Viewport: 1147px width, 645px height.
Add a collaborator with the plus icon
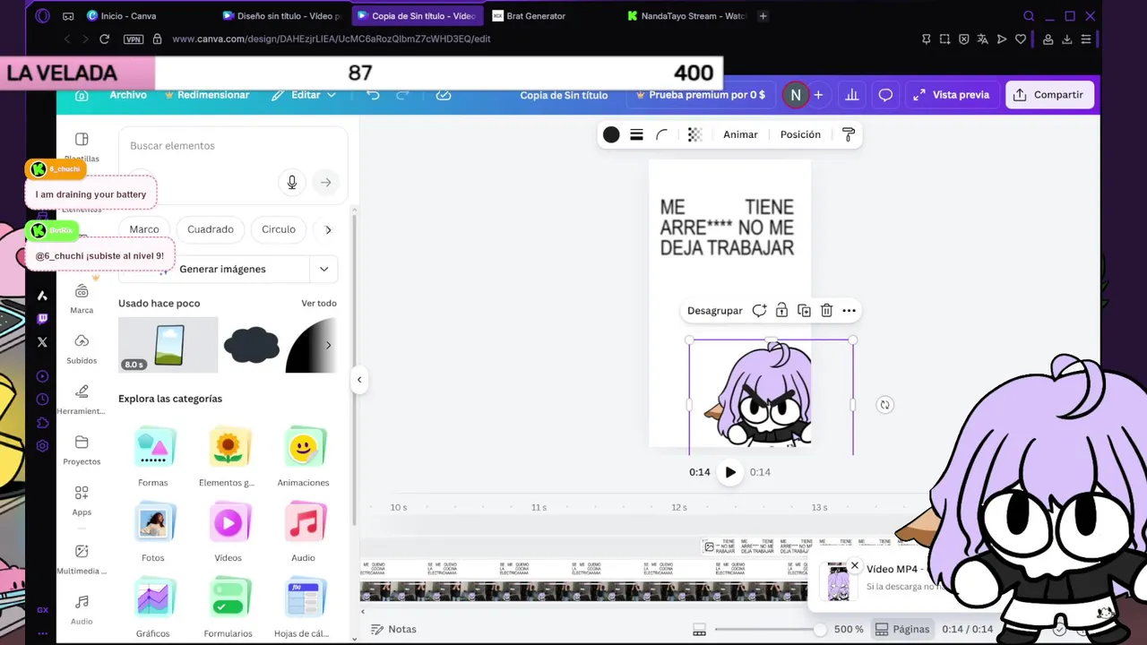click(x=818, y=95)
